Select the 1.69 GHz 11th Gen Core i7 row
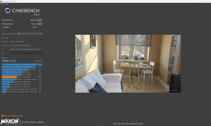The height and width of the screenshot is (126, 211). [x=22, y=92]
